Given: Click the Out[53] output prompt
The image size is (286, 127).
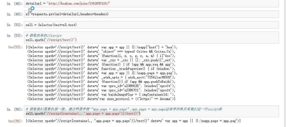Looking at the screenshot, I should tap(15, 47).
